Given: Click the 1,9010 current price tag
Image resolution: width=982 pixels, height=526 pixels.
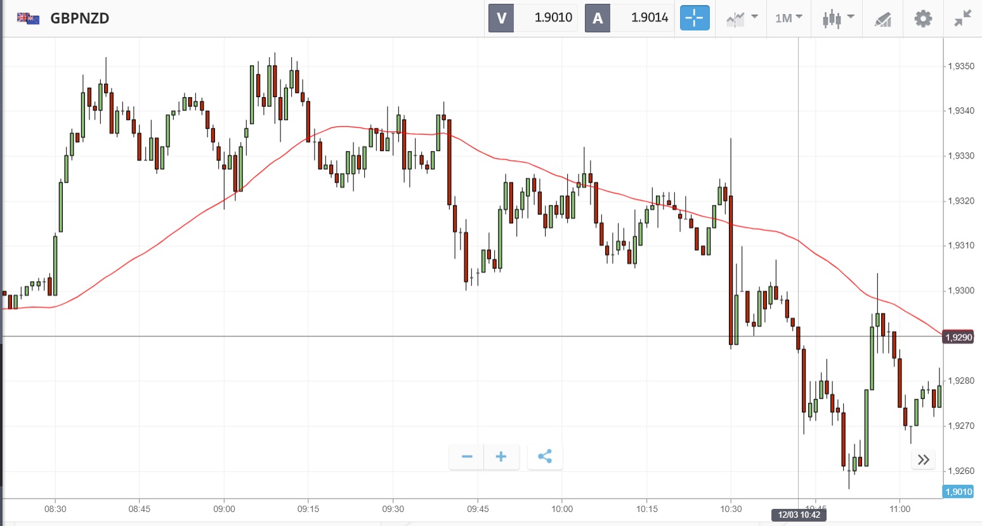Looking at the screenshot, I should (959, 492).
